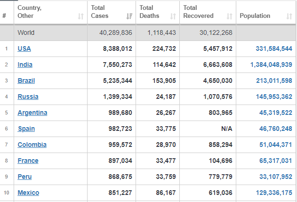Image resolution: width=297 pixels, height=202 pixels.
Task: Click Mexico population 129,336,175
Action: [x=274, y=193]
